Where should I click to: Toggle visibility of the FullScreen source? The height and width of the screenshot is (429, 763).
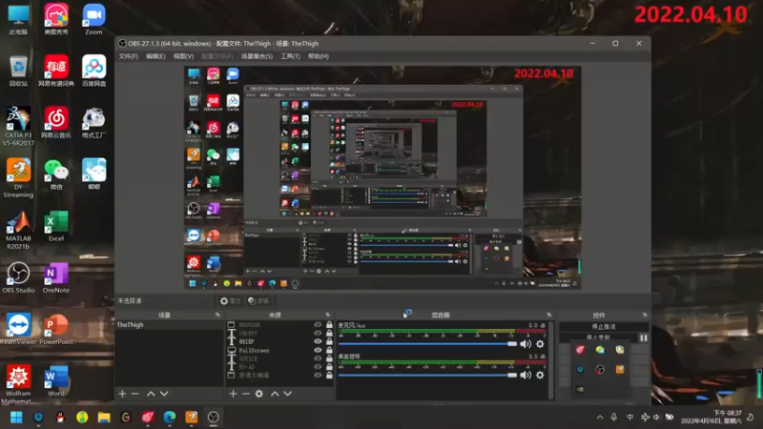coord(318,350)
